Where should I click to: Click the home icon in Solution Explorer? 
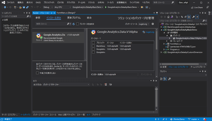(168, 17)
